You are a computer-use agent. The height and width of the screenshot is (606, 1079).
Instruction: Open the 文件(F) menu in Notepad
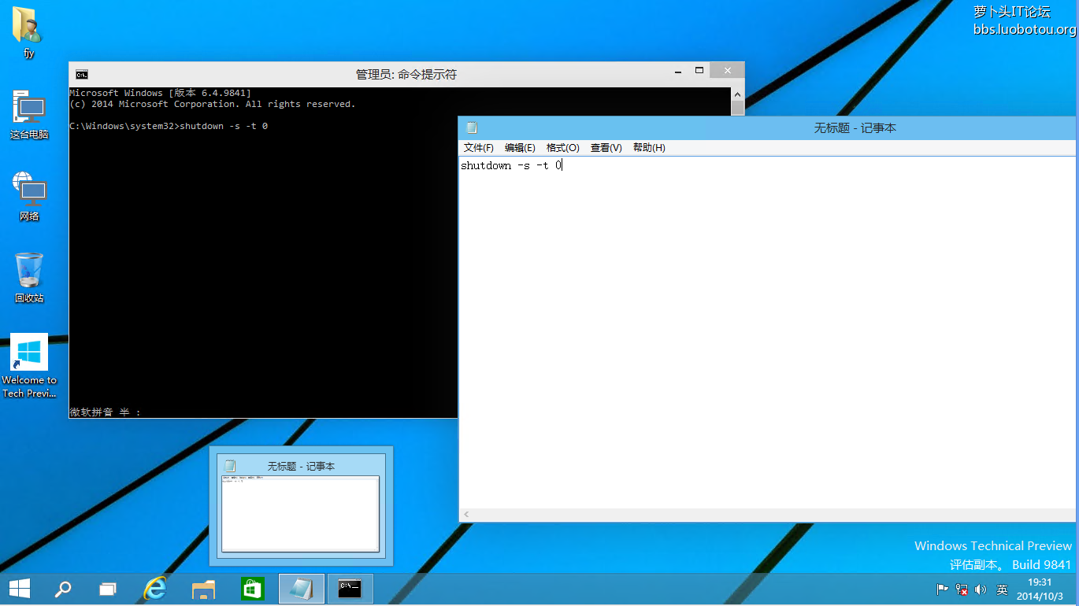(x=479, y=148)
